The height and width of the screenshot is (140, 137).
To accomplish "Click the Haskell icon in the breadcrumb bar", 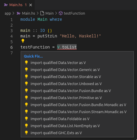I will pyautogui.click(x=18, y=13).
